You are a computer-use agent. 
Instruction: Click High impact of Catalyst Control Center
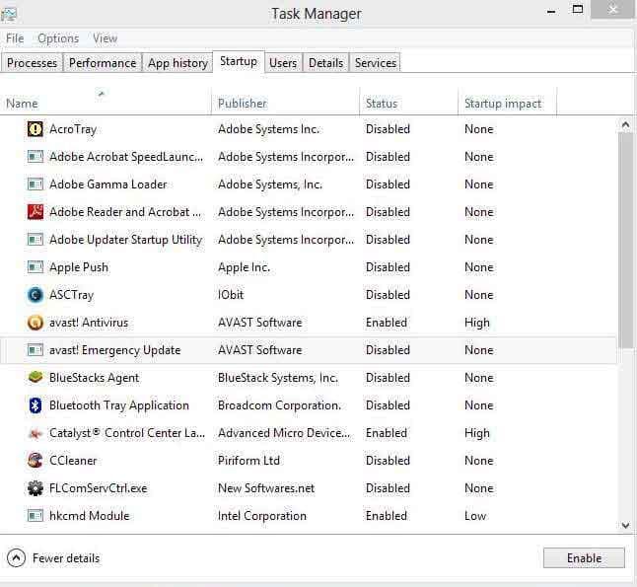[x=477, y=433]
